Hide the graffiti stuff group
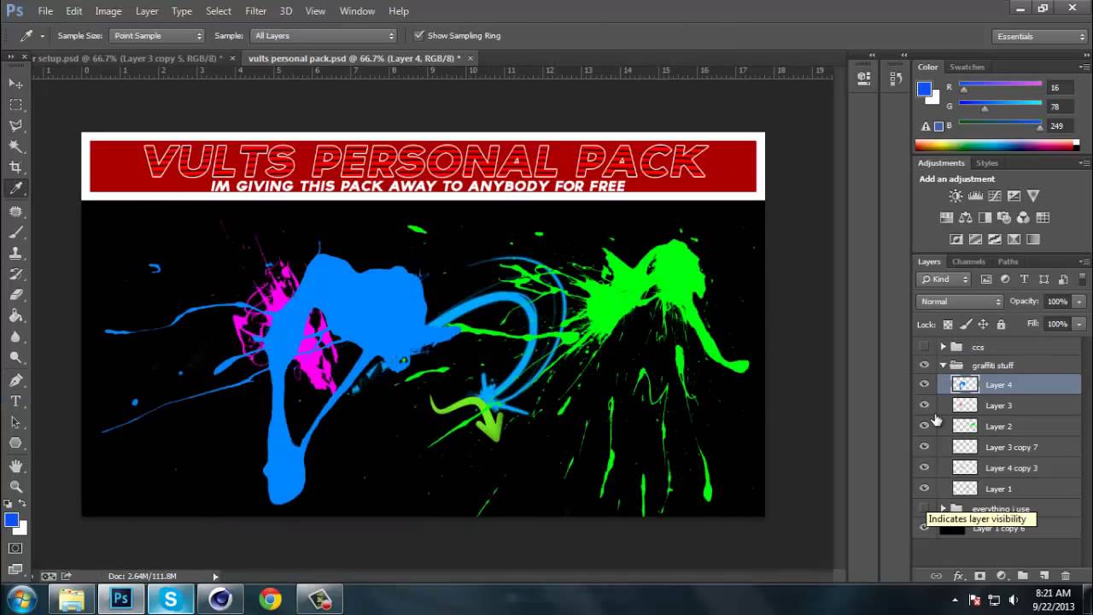The height and width of the screenshot is (615, 1093). coord(924,366)
